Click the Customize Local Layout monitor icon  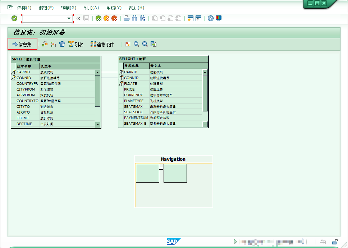219,18
